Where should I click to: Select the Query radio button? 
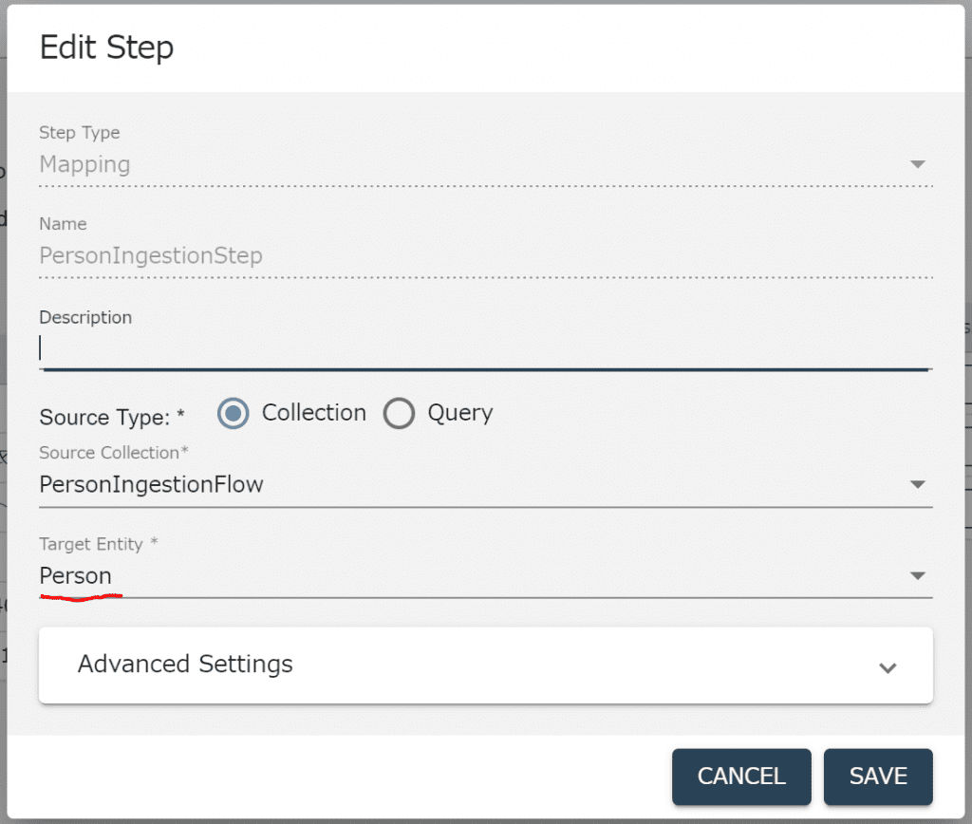pyautogui.click(x=399, y=414)
